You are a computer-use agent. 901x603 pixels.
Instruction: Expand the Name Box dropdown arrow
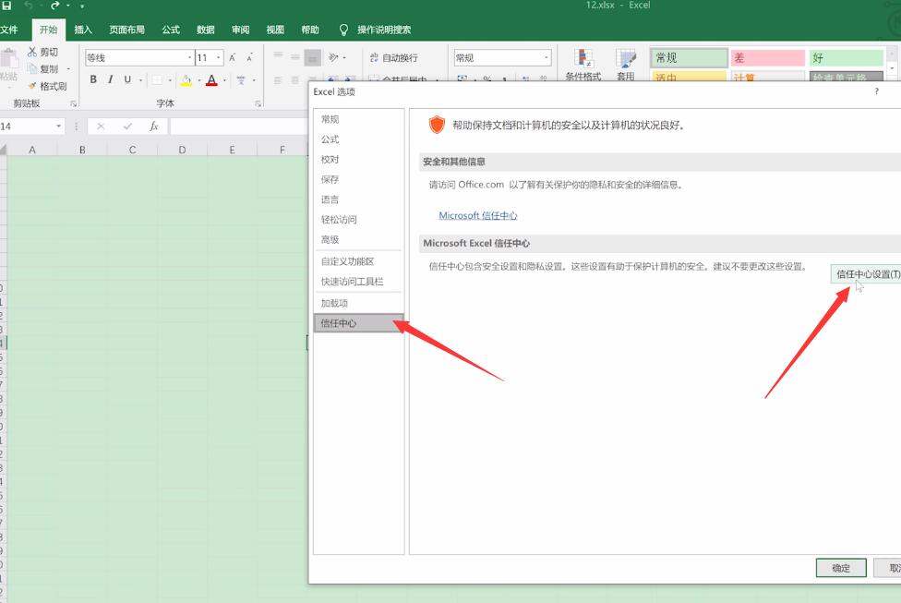[58, 126]
